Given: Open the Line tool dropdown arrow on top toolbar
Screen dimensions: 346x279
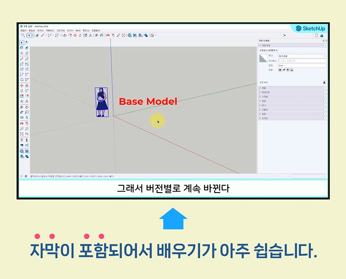Looking at the screenshot, I should pos(46,35).
